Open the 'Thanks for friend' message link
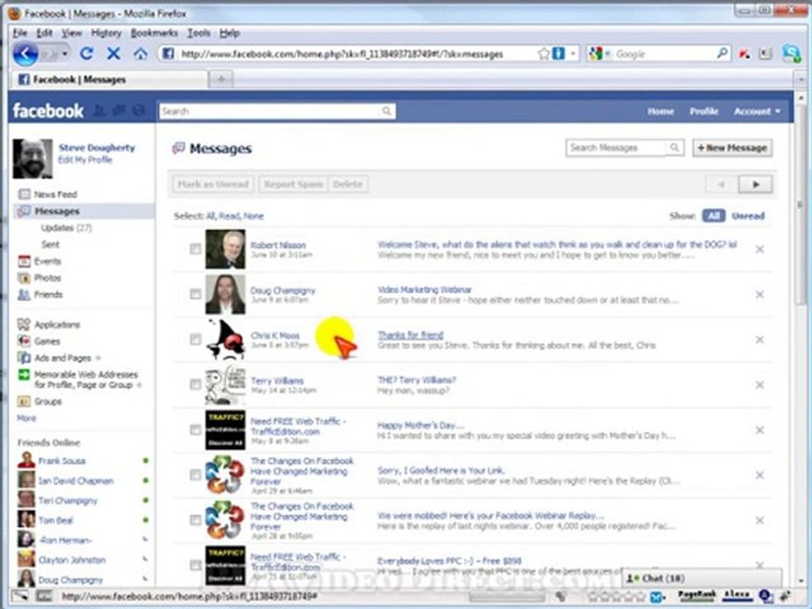This screenshot has width=812, height=609. pyautogui.click(x=410, y=335)
